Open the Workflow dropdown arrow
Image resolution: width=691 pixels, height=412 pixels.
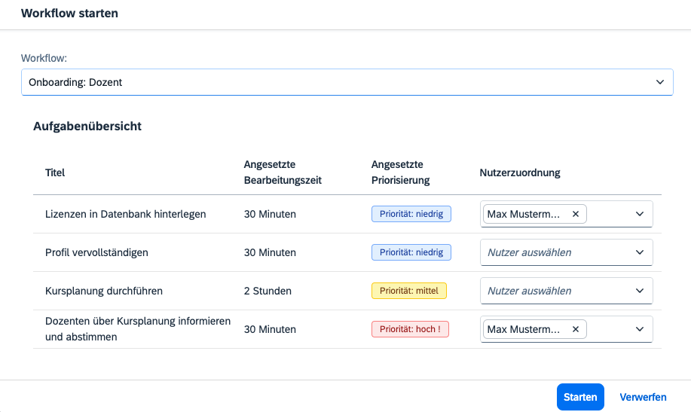[659, 82]
